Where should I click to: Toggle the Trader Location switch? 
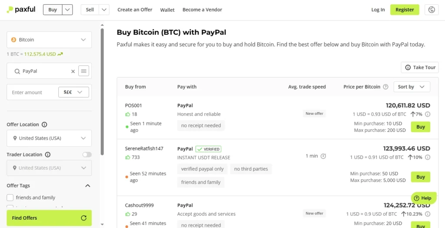pos(87,154)
